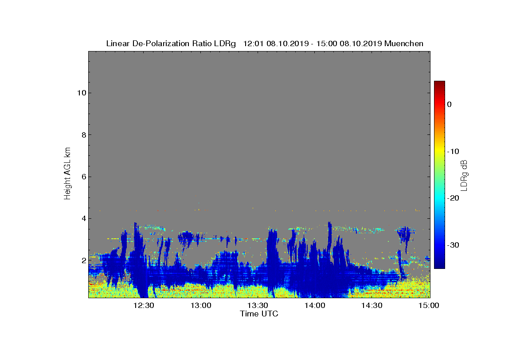Click the "LDRg dB" colorbar label
Screen dimensions: 532x355
point(464,175)
